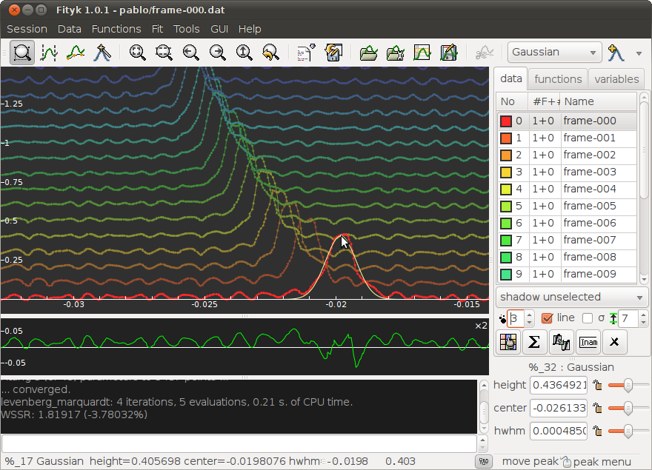This screenshot has height=470, width=652.
Task: Open the Gaussian function type dropdown
Action: [554, 53]
